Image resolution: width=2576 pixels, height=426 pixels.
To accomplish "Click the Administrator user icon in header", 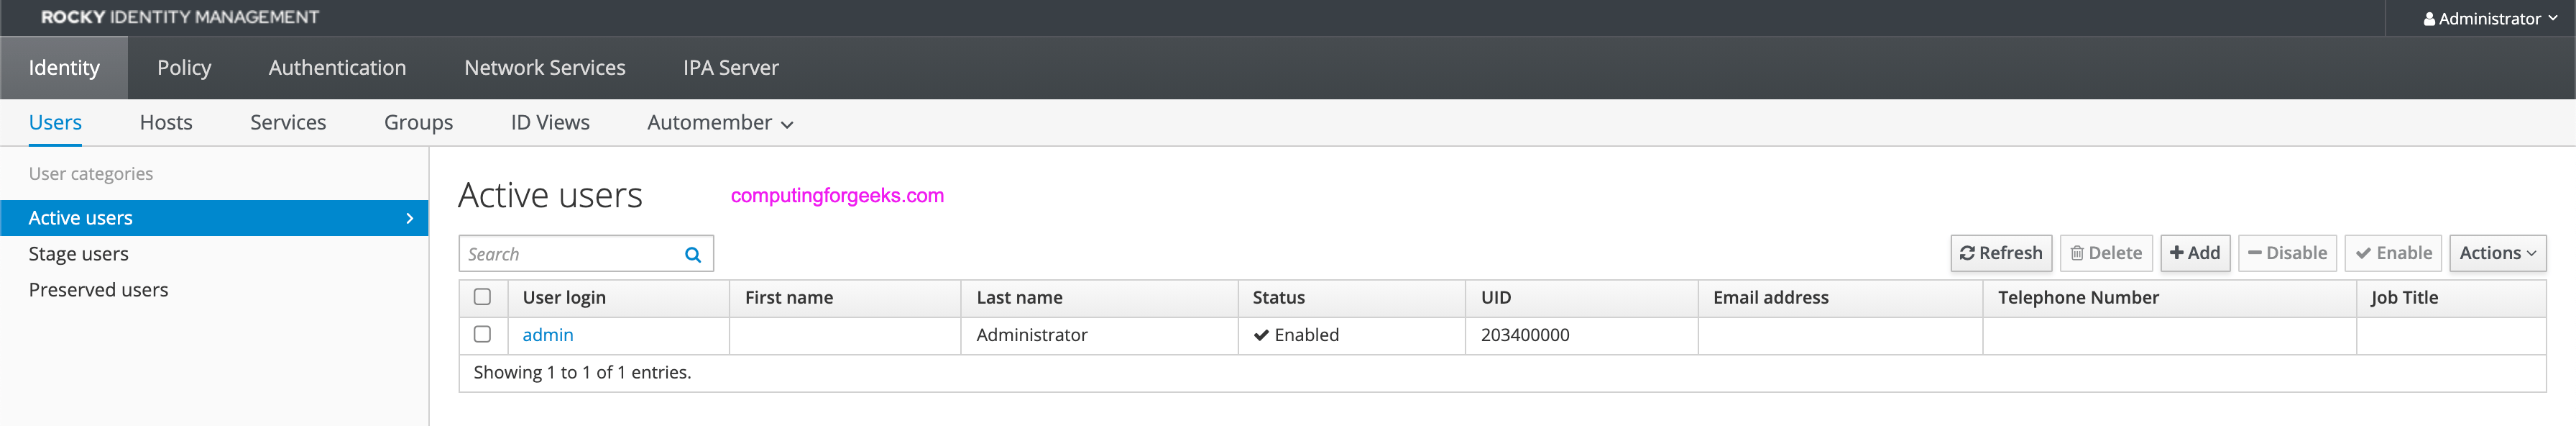I will point(2429,19).
